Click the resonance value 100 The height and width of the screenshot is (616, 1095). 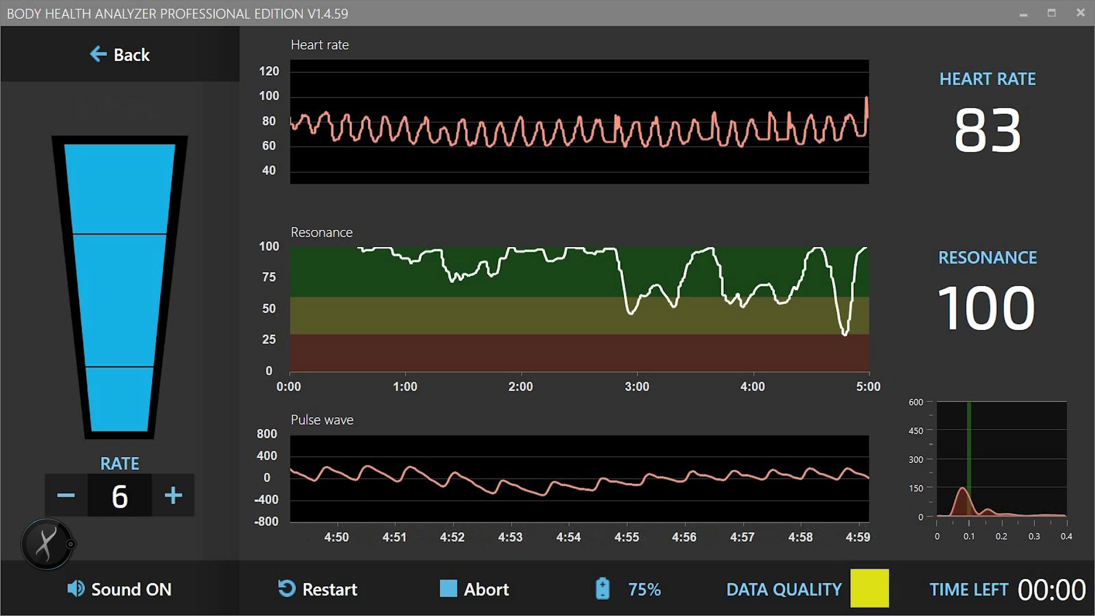click(x=987, y=309)
